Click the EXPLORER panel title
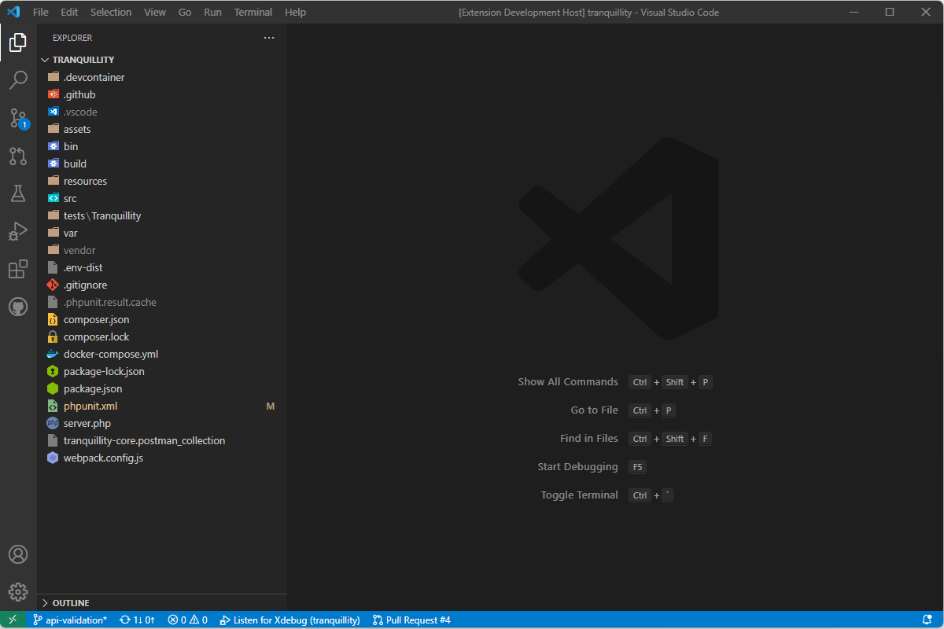944x629 pixels. [72, 38]
